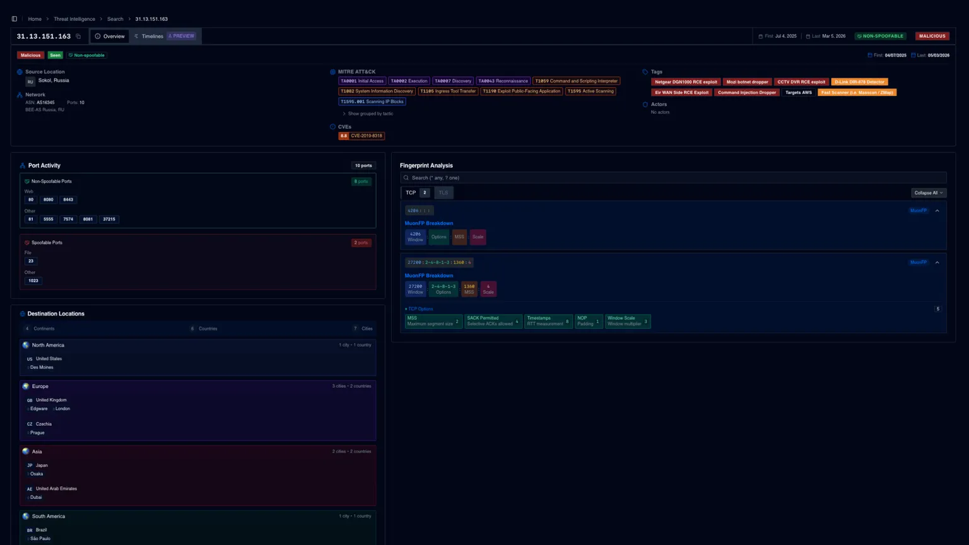Screen dimensions: 969x545
Task: Expand Show grouped by tactic
Action: 370,114
